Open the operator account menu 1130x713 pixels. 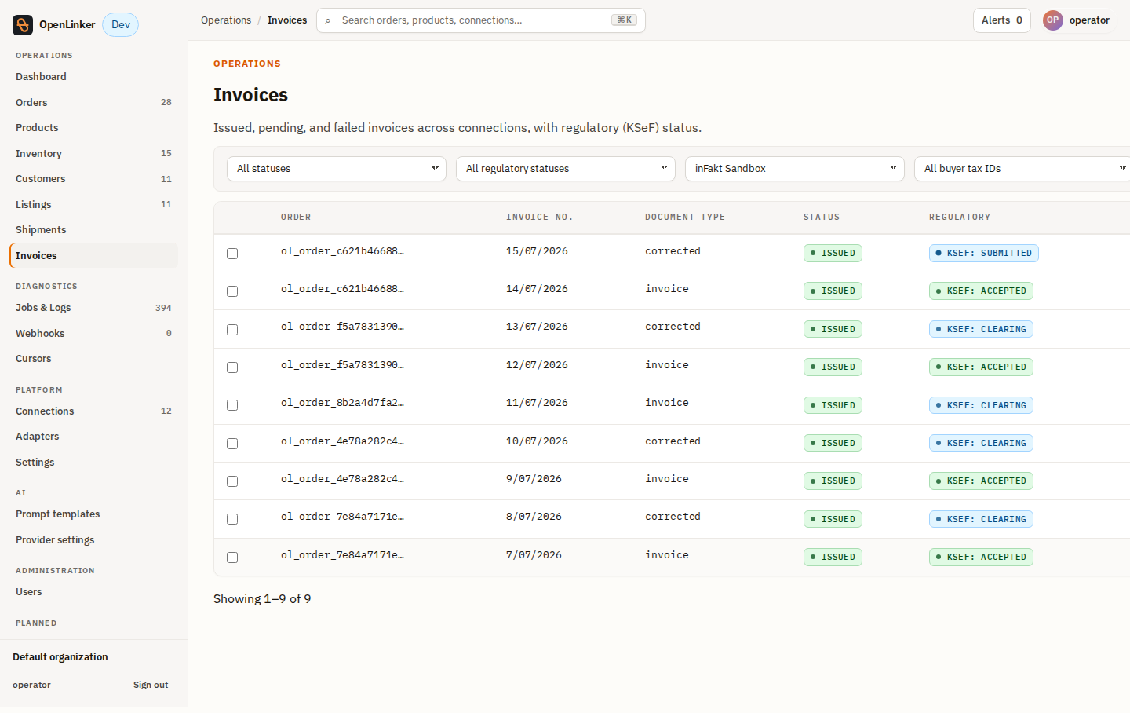1077,20
